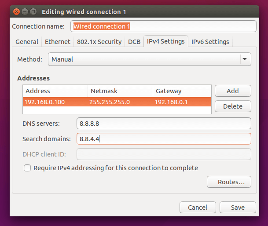
Task: Click the Connection name text field
Action: (163, 26)
